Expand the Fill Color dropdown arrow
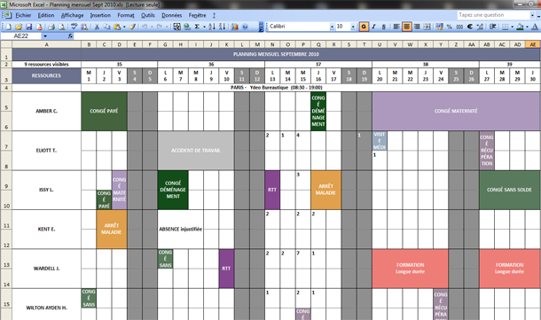Image resolution: width=541 pixels, height=320 pixels. pyautogui.click(x=527, y=27)
